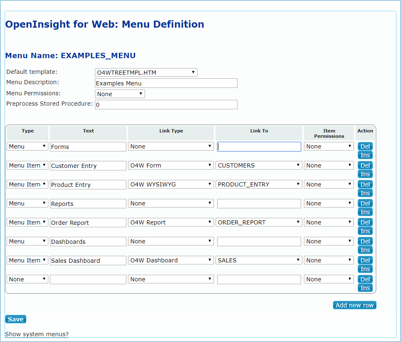Open the O4W Dashboard link type dropdown
401x342 pixels.
pyautogui.click(x=171, y=260)
